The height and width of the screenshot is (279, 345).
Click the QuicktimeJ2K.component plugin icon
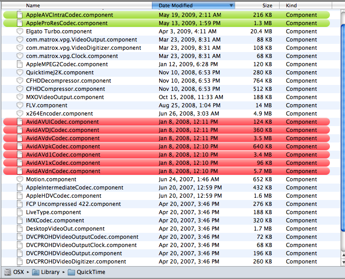coord(20,73)
